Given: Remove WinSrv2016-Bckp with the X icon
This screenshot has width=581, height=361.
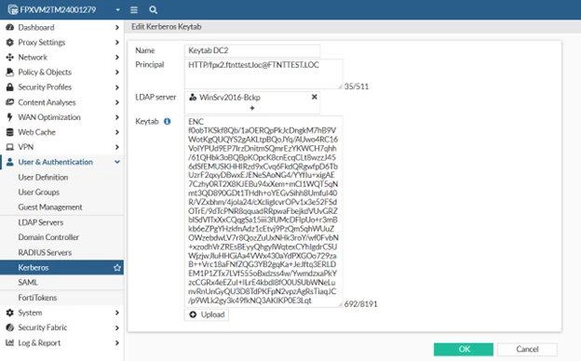Looking at the screenshot, I should tap(314, 97).
